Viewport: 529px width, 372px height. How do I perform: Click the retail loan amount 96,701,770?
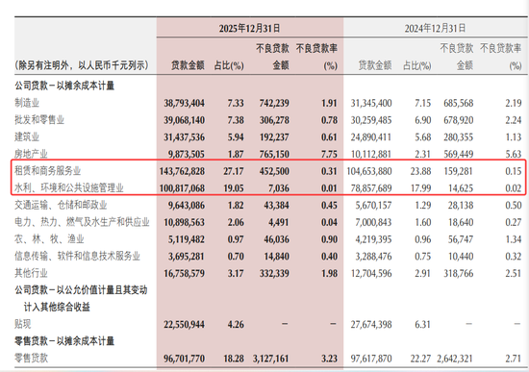click(185, 359)
